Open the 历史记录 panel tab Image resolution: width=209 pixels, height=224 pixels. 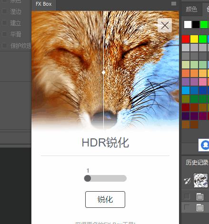point(197,163)
